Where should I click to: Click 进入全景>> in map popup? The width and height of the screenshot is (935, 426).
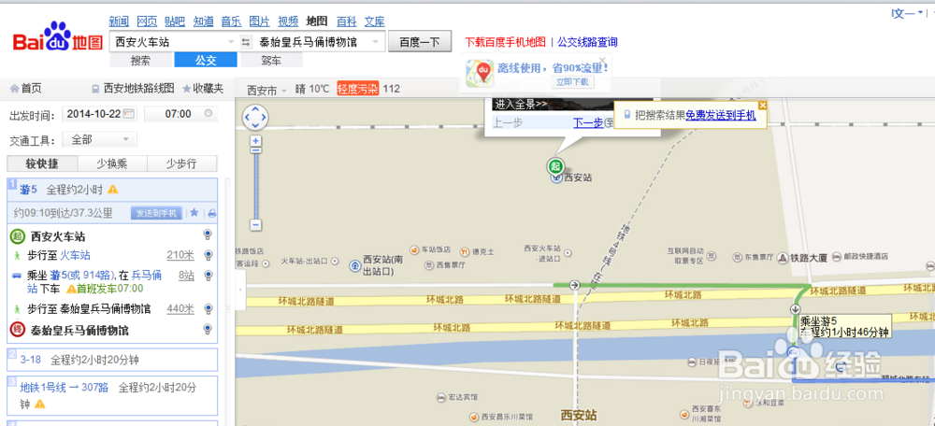pyautogui.click(x=521, y=105)
